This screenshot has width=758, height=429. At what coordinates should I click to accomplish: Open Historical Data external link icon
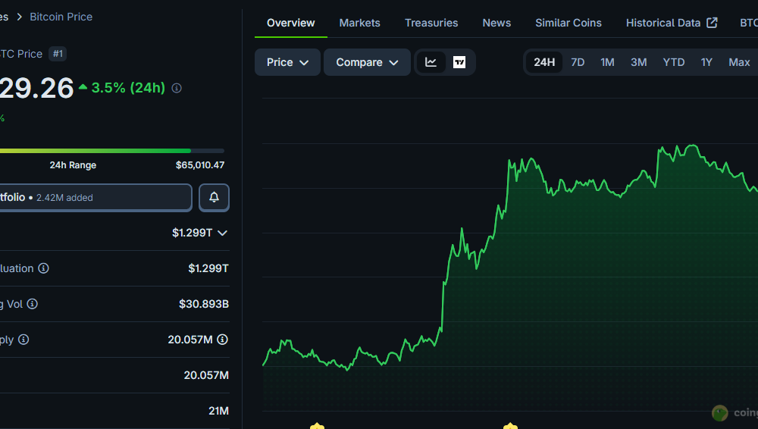click(712, 23)
